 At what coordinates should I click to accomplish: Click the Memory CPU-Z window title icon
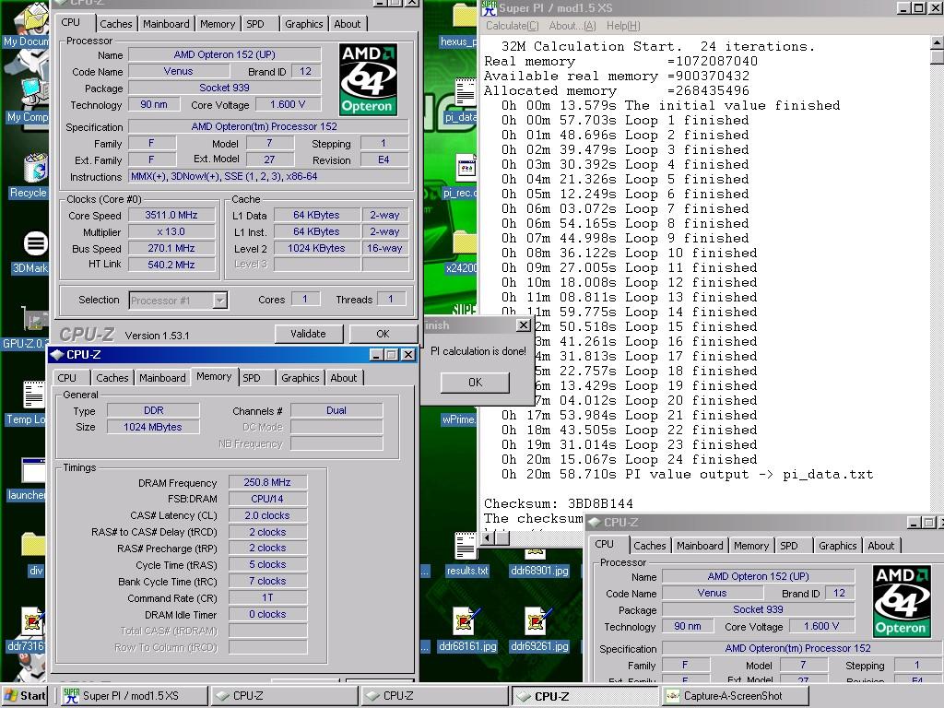pos(57,355)
